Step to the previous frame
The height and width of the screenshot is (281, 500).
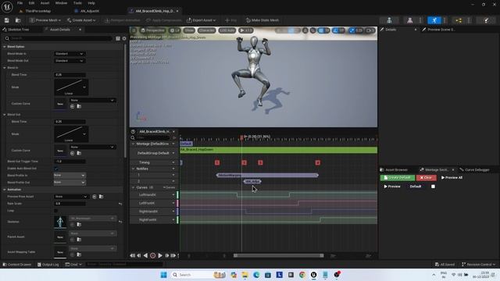coord(139,255)
